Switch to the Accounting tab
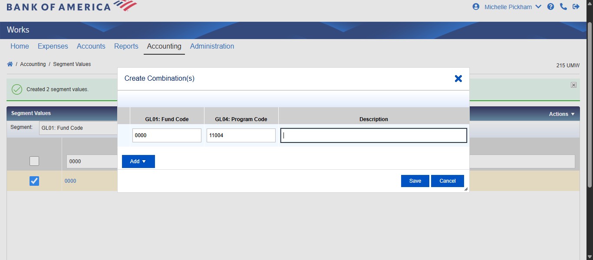593x260 pixels. tap(164, 46)
